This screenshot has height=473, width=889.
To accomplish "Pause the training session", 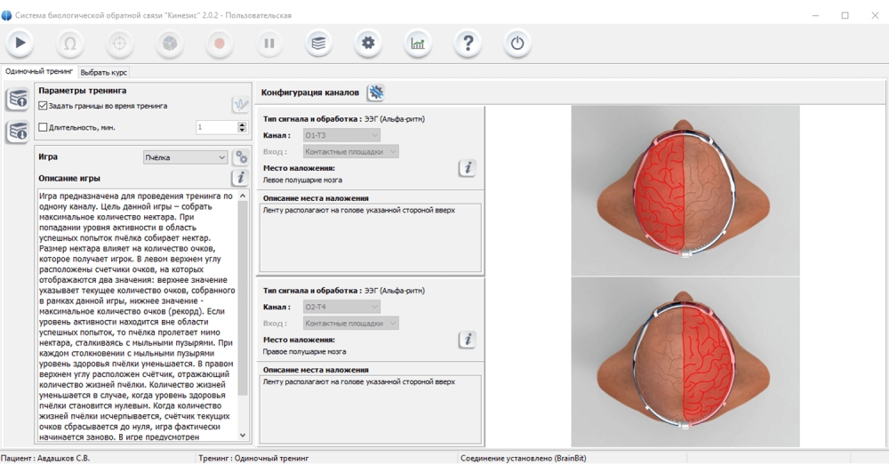I will click(x=269, y=42).
